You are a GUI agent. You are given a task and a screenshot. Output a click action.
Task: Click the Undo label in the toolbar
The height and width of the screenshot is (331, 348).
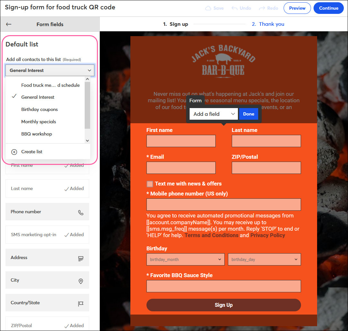point(245,8)
